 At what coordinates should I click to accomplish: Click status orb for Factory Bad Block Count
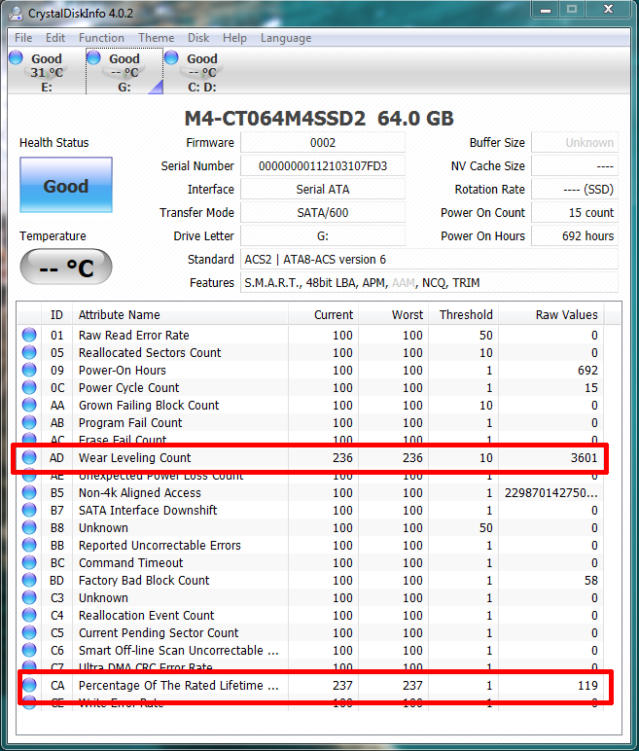29,580
